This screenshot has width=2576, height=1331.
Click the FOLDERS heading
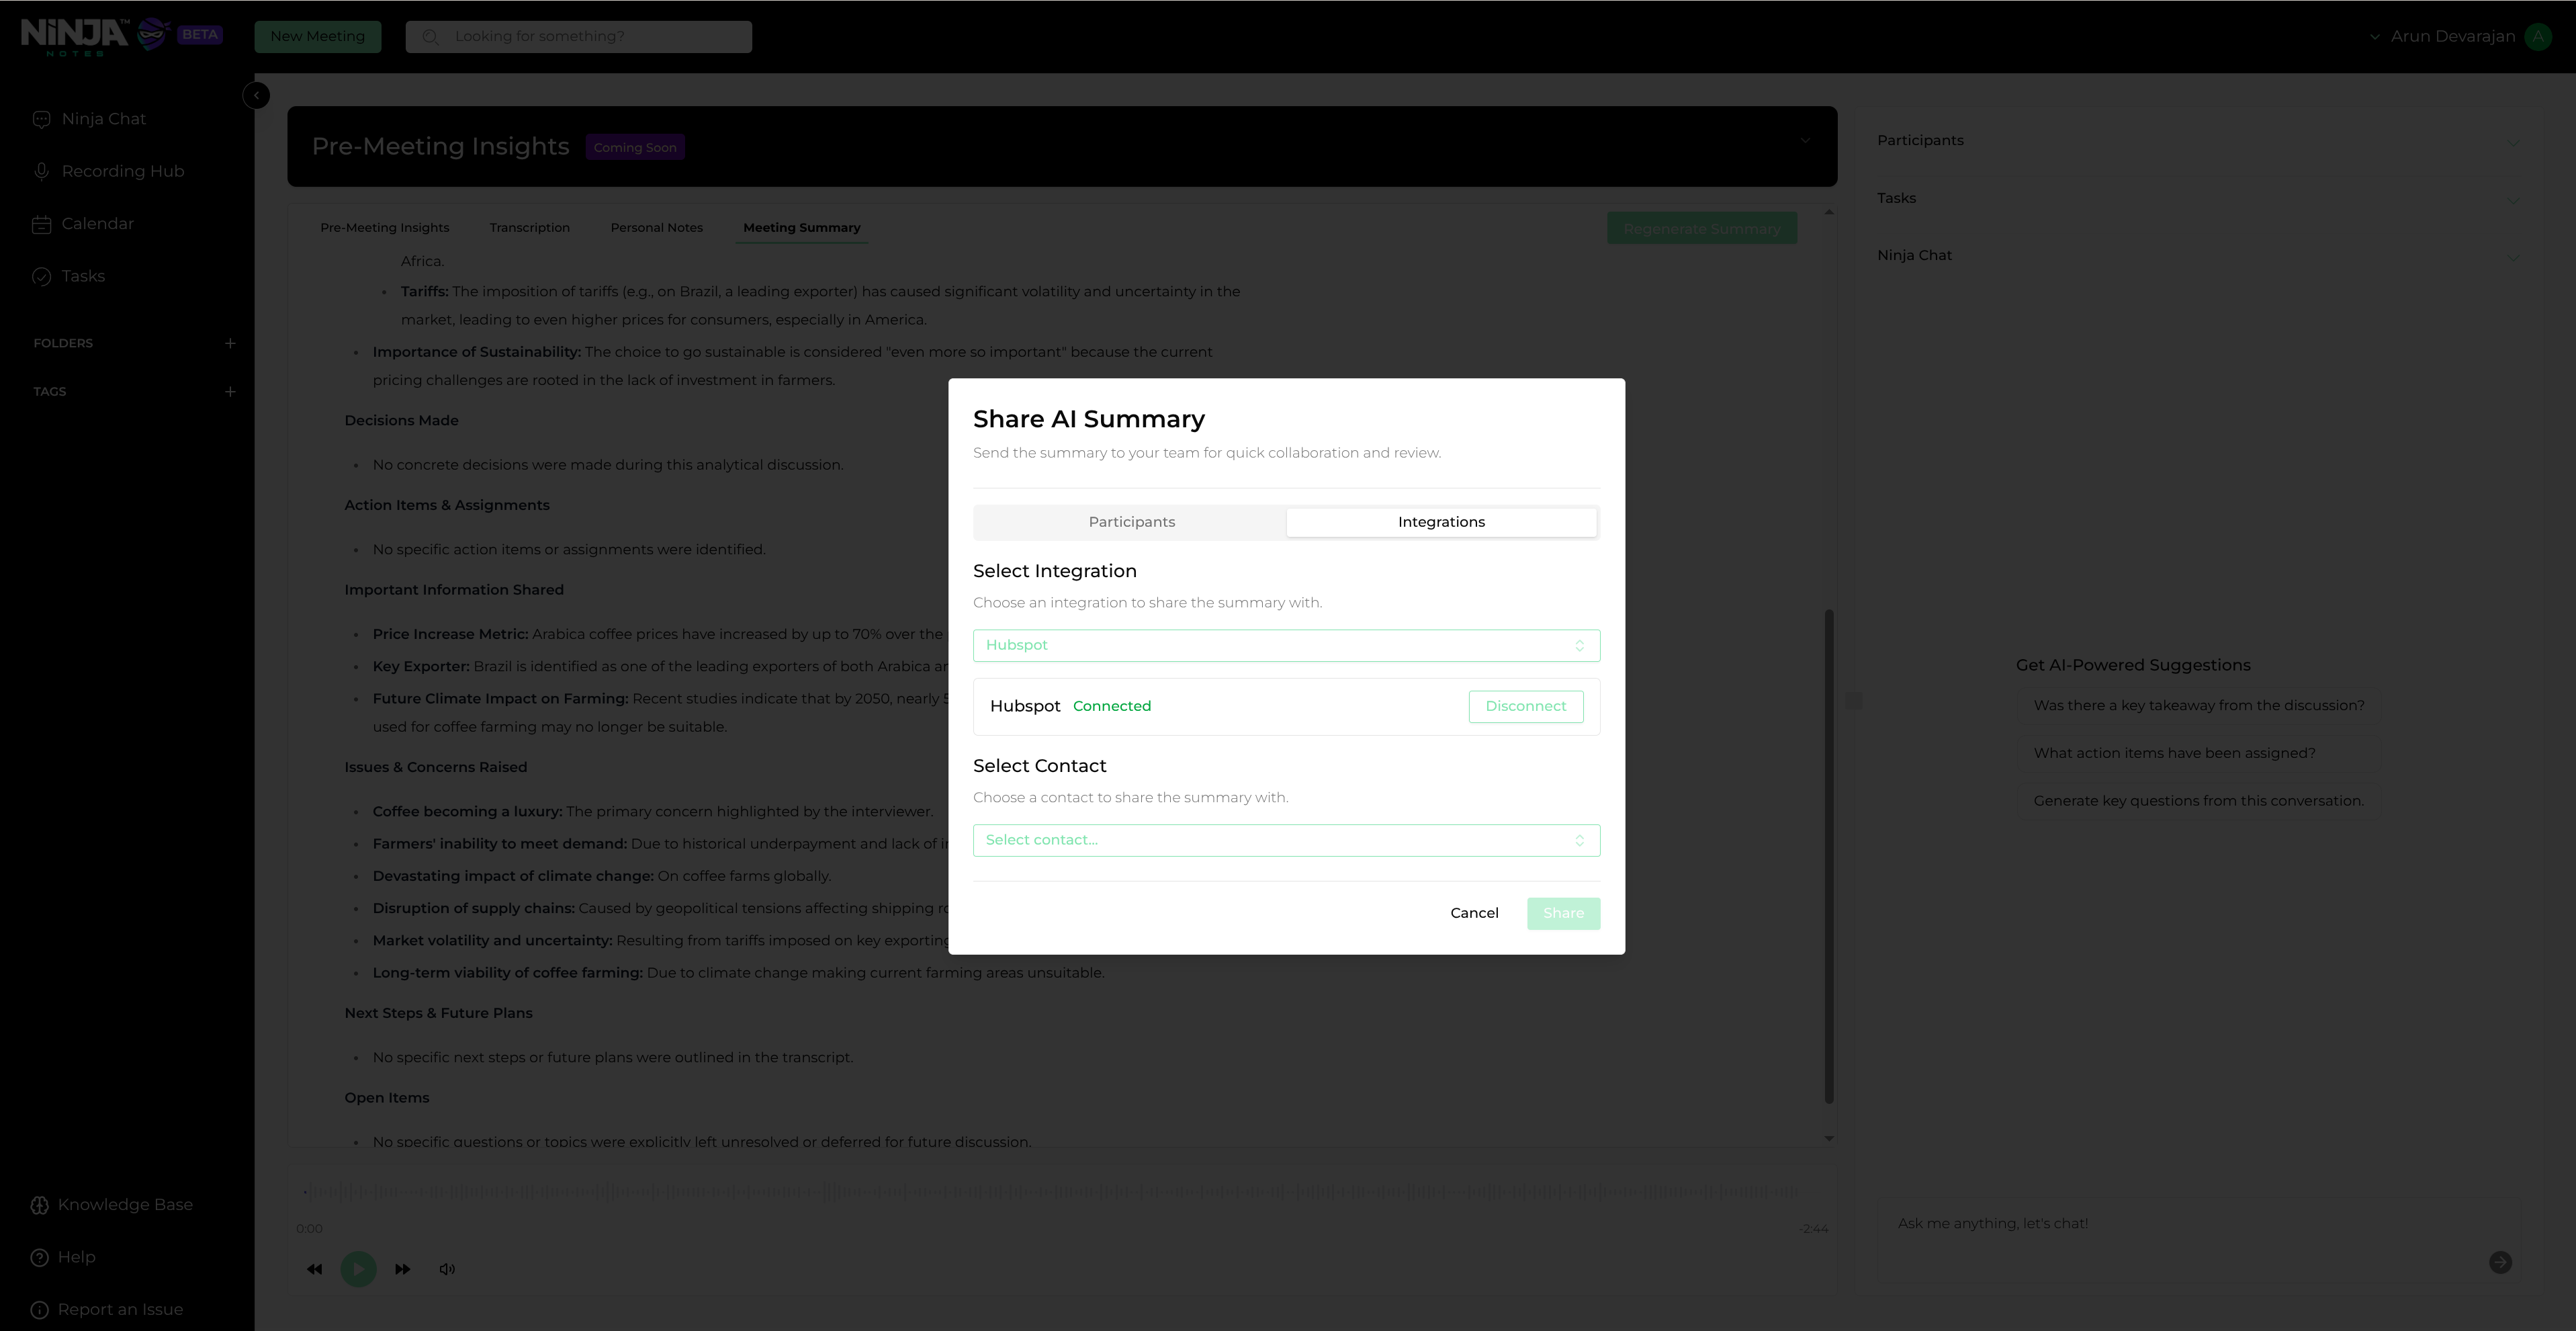(63, 343)
